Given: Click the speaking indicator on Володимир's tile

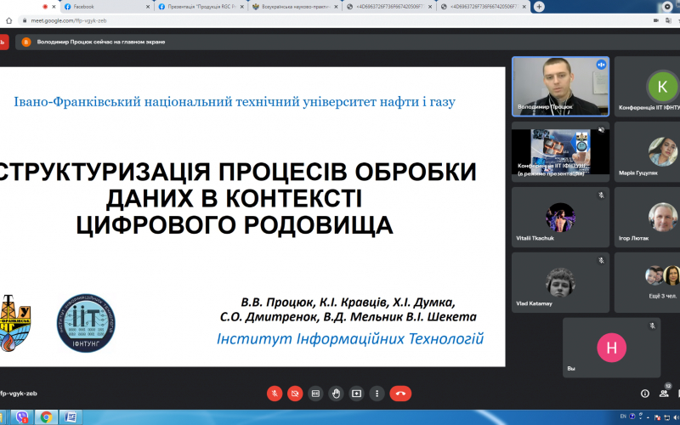Looking at the screenshot, I should [601, 65].
